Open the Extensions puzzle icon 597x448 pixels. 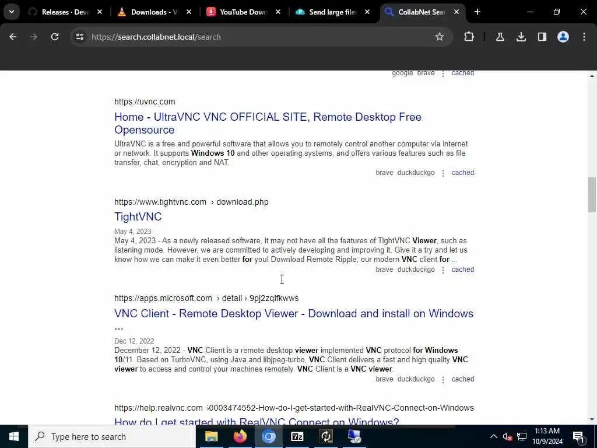pyautogui.click(x=469, y=37)
